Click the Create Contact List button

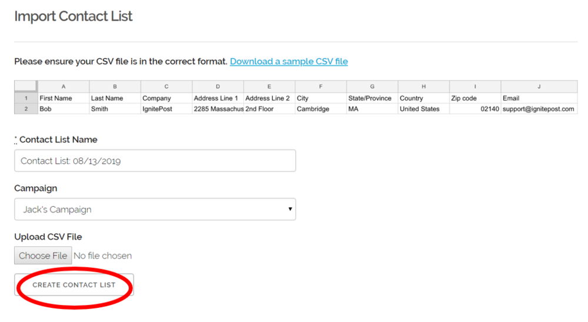click(74, 285)
